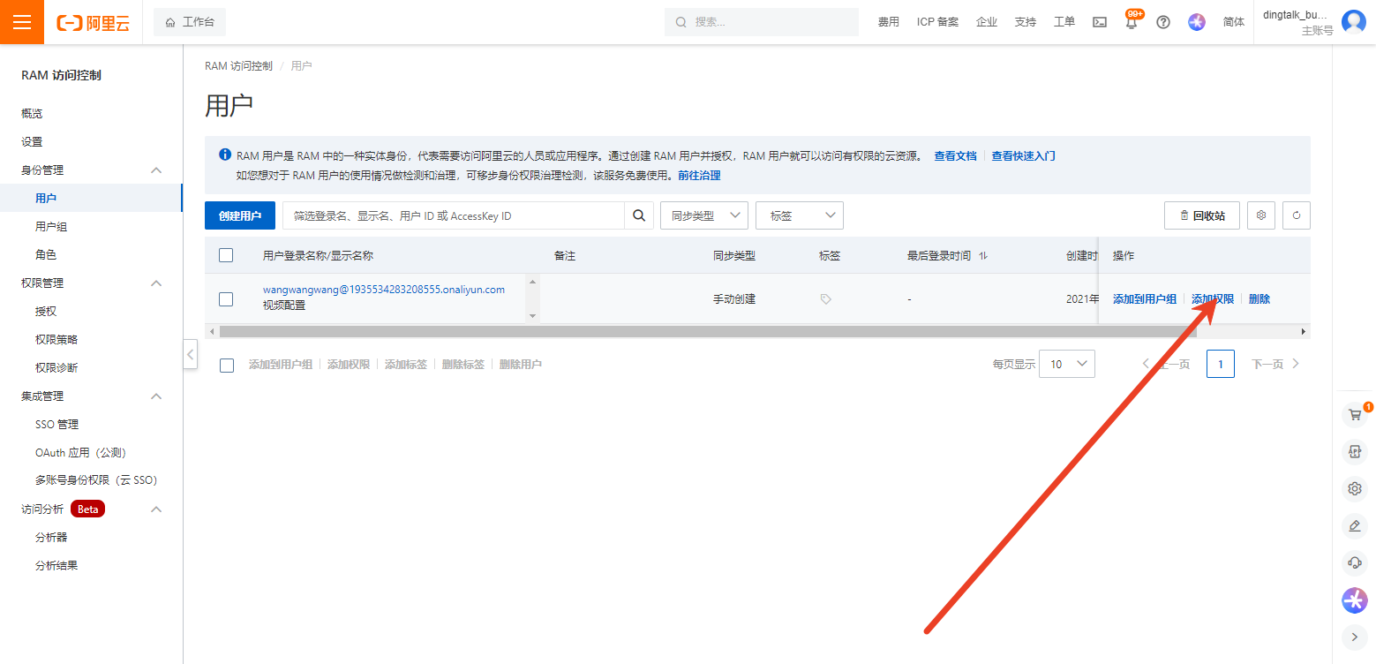Refresh the user list

[x=1297, y=215]
